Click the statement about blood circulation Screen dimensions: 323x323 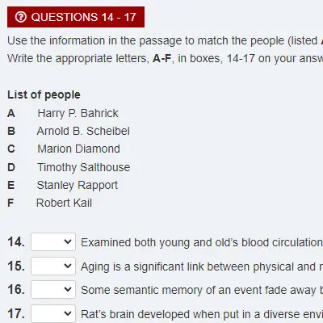pyautogui.click(x=202, y=242)
